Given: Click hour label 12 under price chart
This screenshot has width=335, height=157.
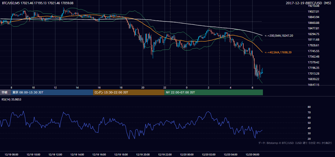Looking at the screenshot, I should click(55, 87).
